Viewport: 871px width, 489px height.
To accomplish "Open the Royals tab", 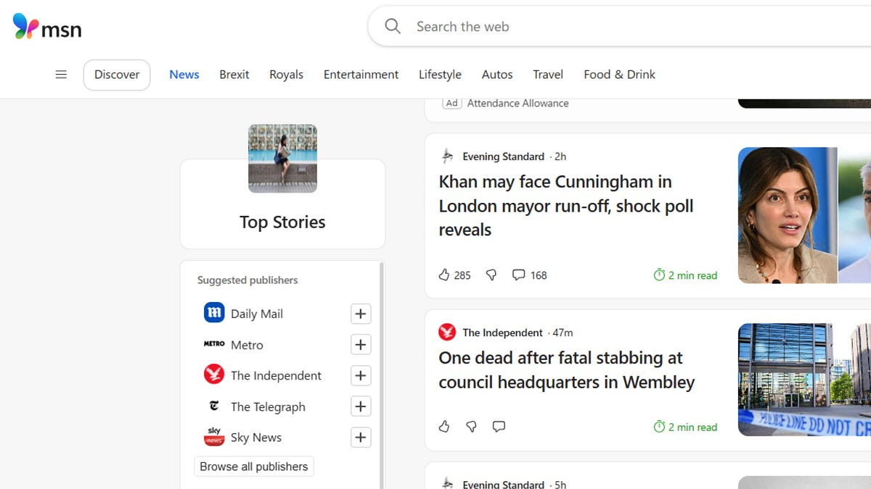I will (x=287, y=75).
